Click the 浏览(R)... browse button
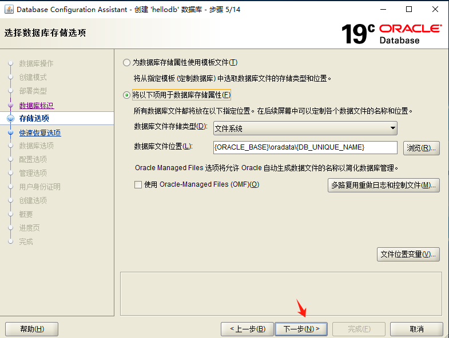This screenshot has width=449, height=338. [421, 148]
